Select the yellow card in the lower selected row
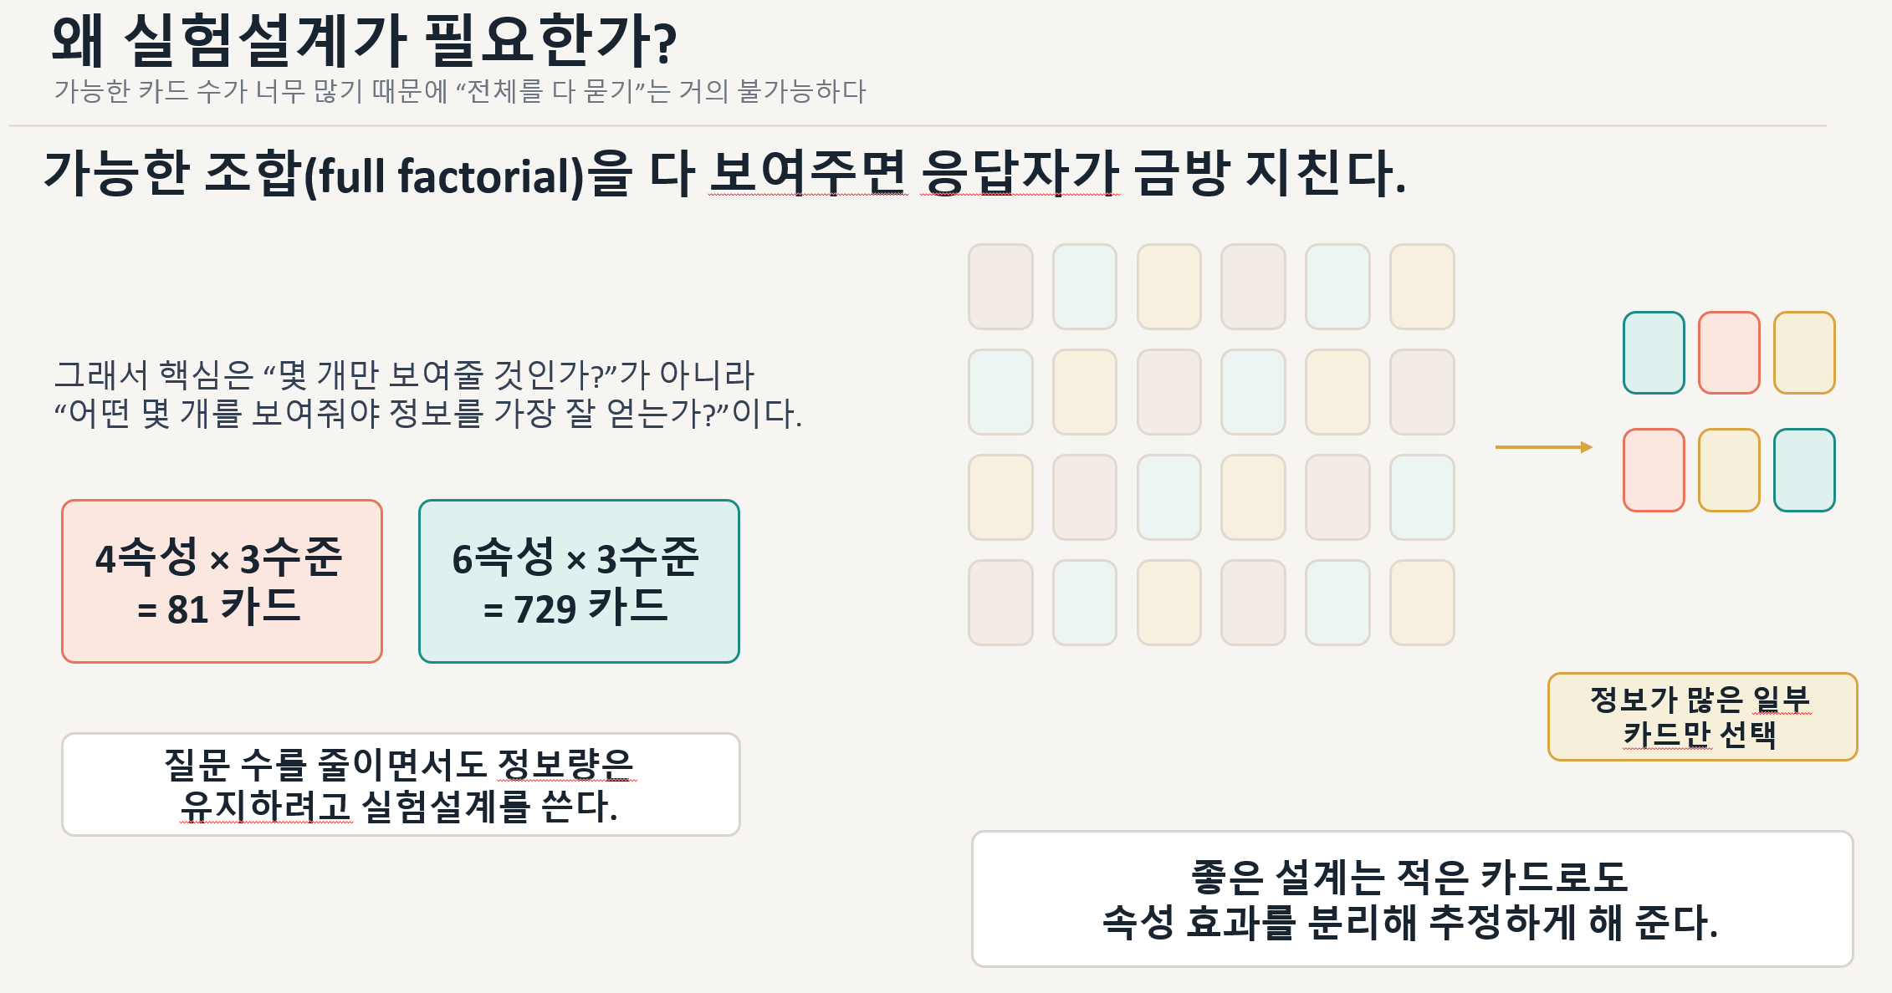This screenshot has height=993, width=1892. click(1729, 470)
